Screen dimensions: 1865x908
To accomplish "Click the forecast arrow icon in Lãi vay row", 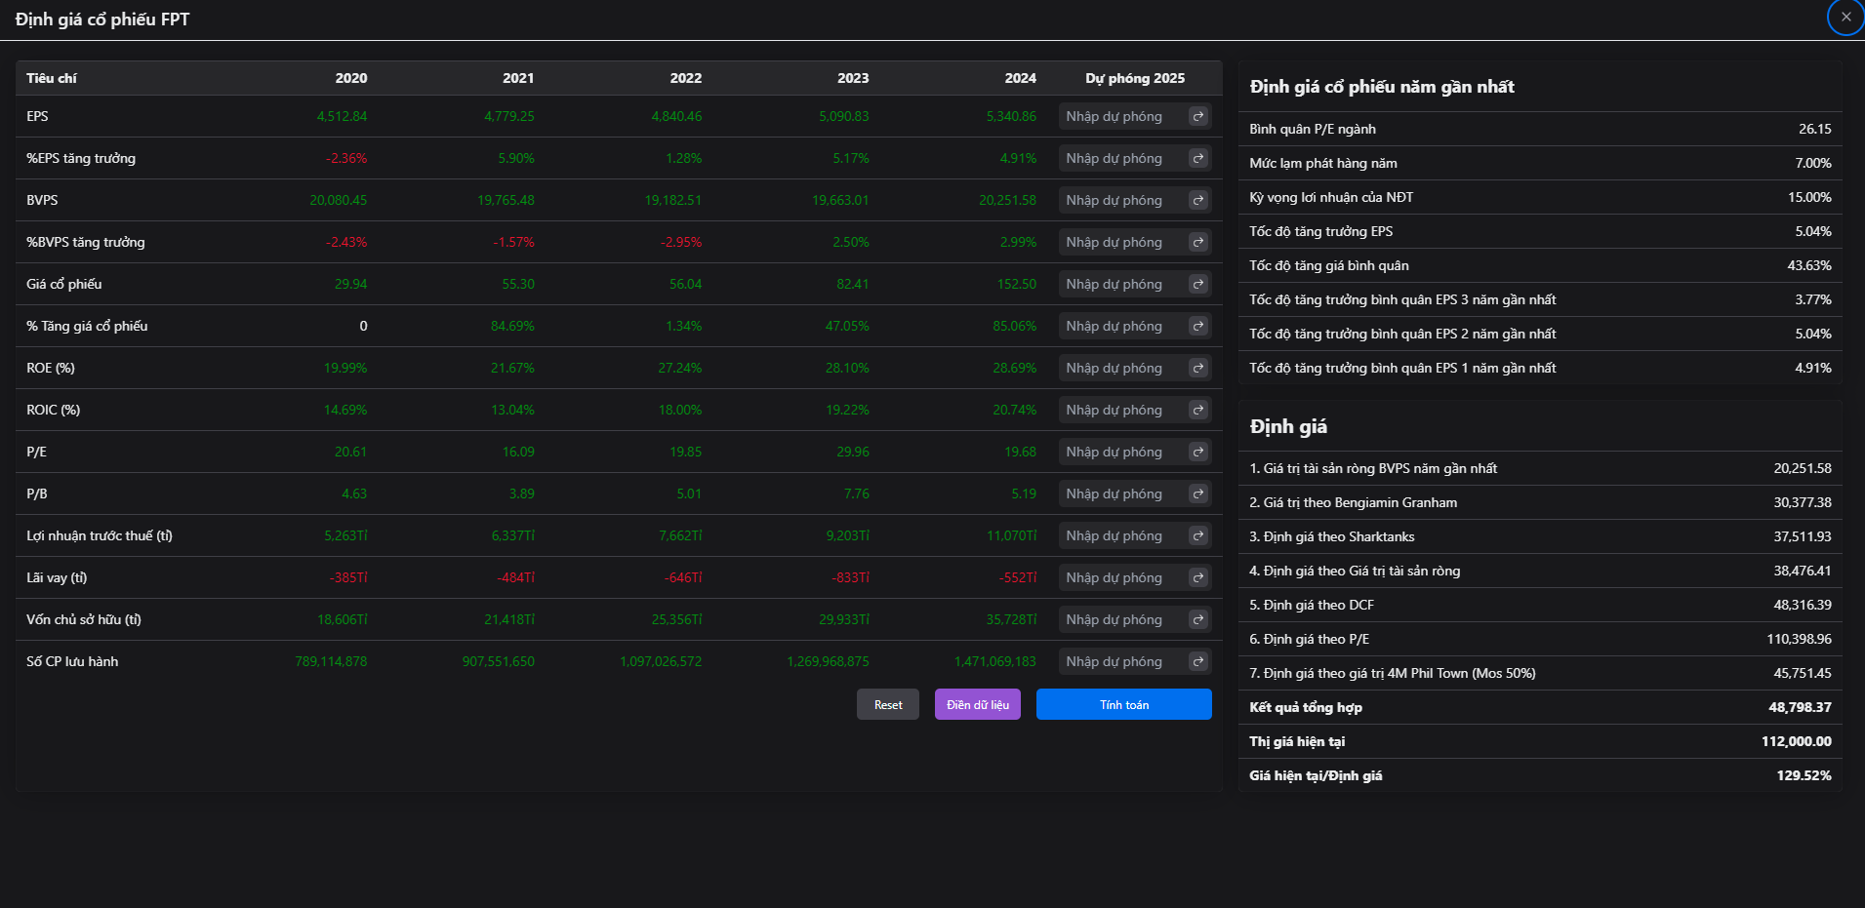I will coord(1198,577).
